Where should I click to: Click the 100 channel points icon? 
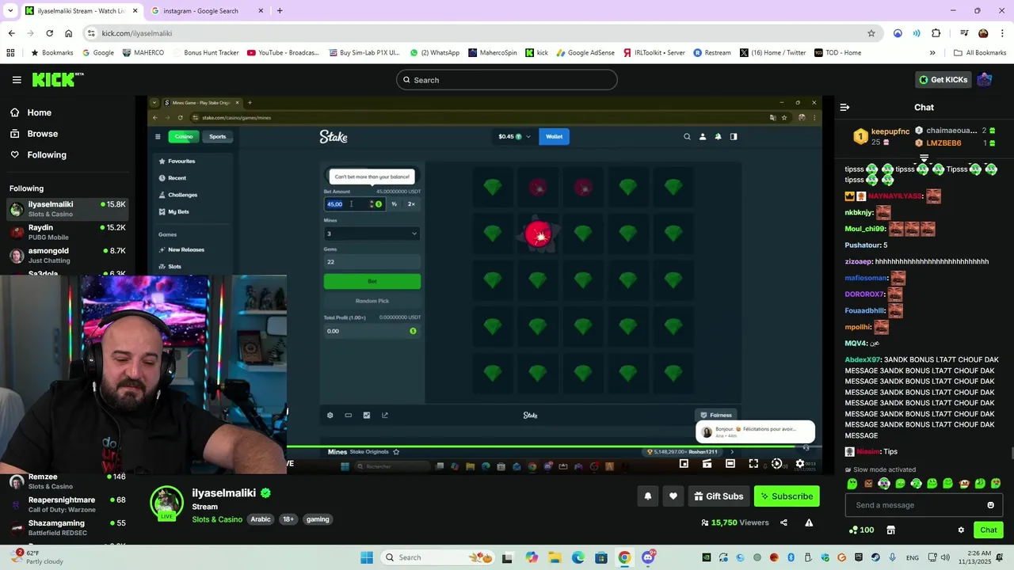(861, 530)
